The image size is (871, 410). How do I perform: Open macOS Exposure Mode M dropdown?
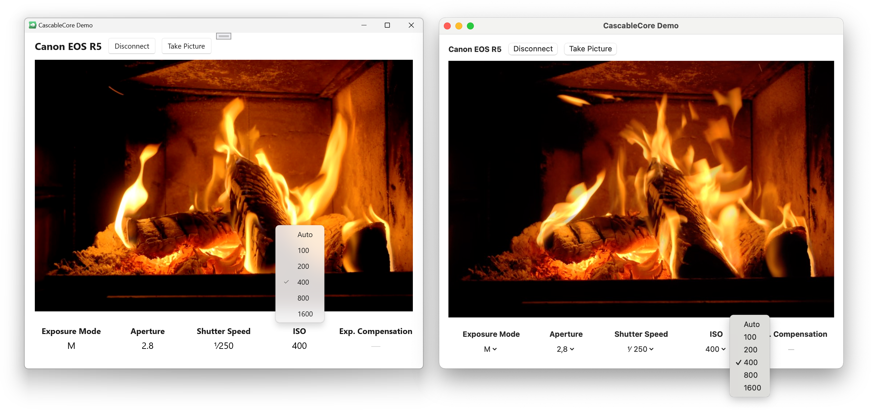pyautogui.click(x=490, y=349)
